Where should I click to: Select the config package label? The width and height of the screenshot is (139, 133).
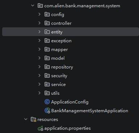[x=58, y=15]
